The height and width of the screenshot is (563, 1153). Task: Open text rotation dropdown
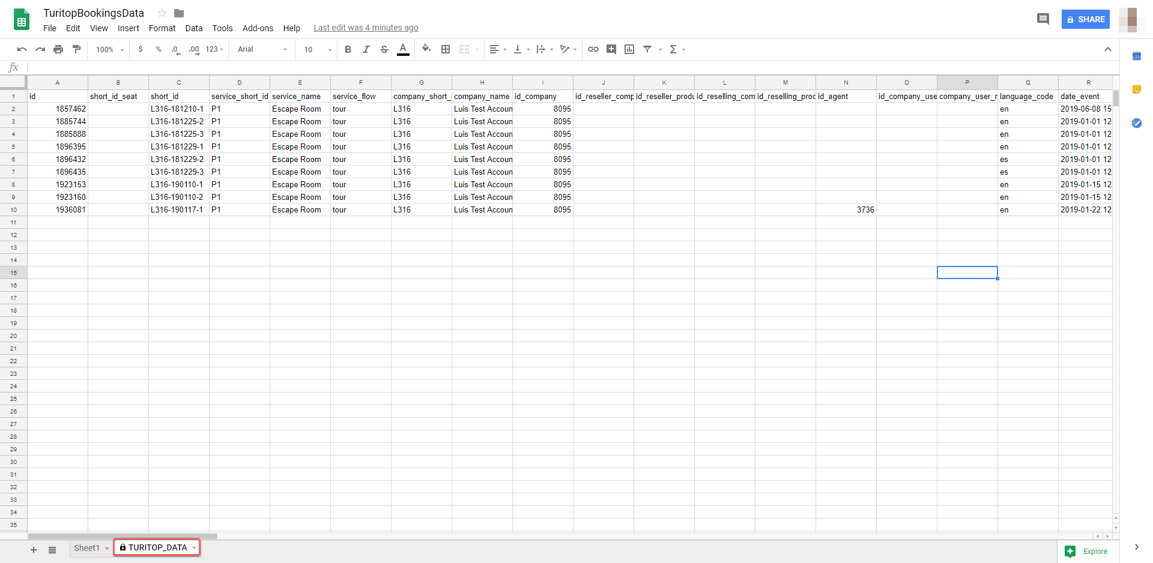[x=568, y=49]
